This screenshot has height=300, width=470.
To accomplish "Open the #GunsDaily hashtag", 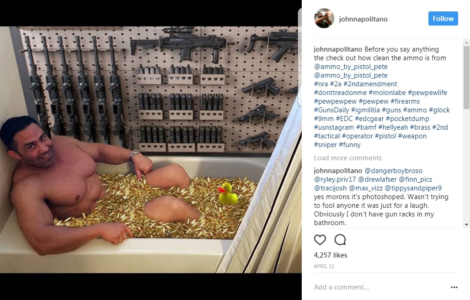I will 331,110.
